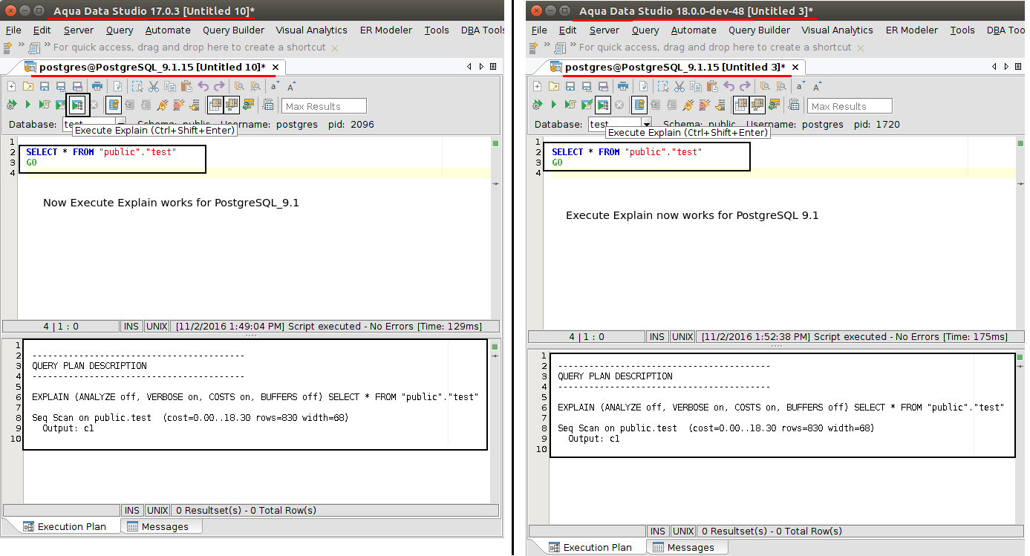
Task: Click the Max Results field, 17.0.3 window
Action: (324, 106)
